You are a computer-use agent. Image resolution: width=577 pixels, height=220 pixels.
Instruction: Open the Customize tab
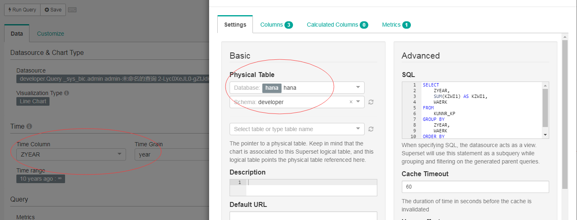(50, 34)
